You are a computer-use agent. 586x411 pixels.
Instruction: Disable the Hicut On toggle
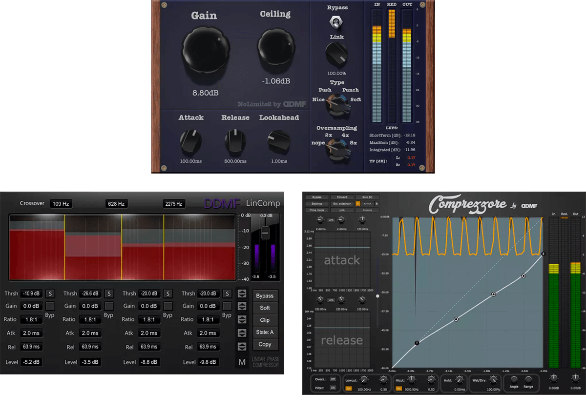coord(399,389)
